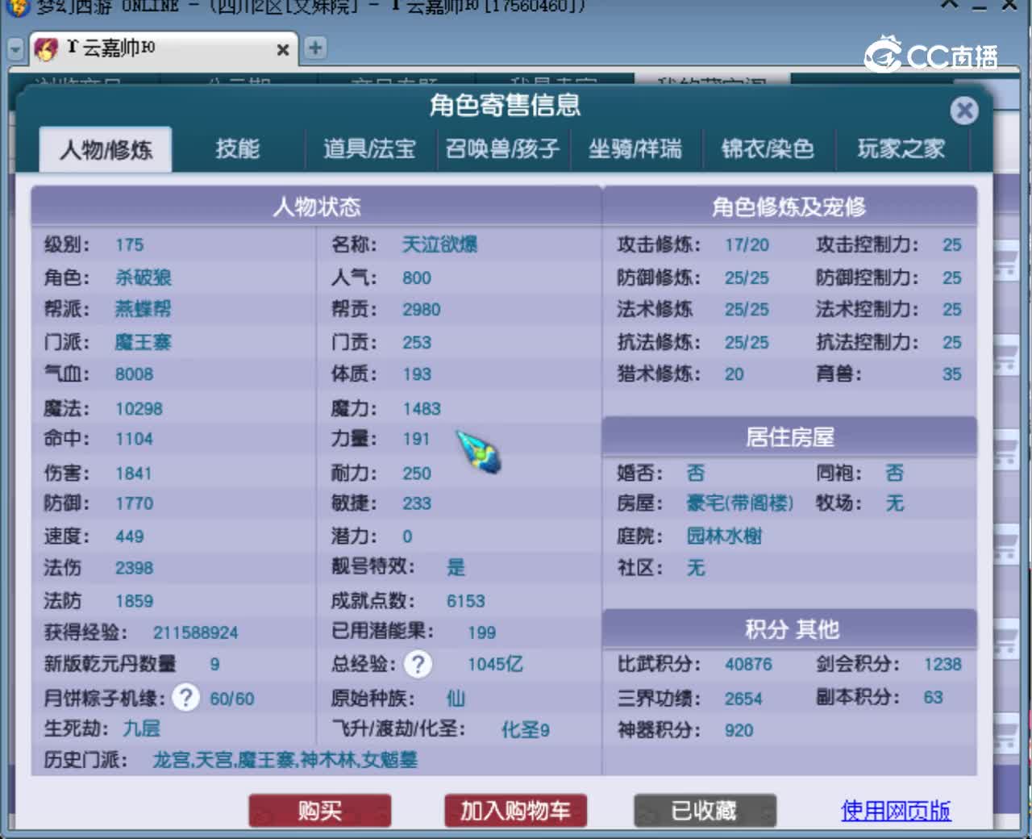Click the 购买 button
The width and height of the screenshot is (1032, 839).
[x=320, y=811]
